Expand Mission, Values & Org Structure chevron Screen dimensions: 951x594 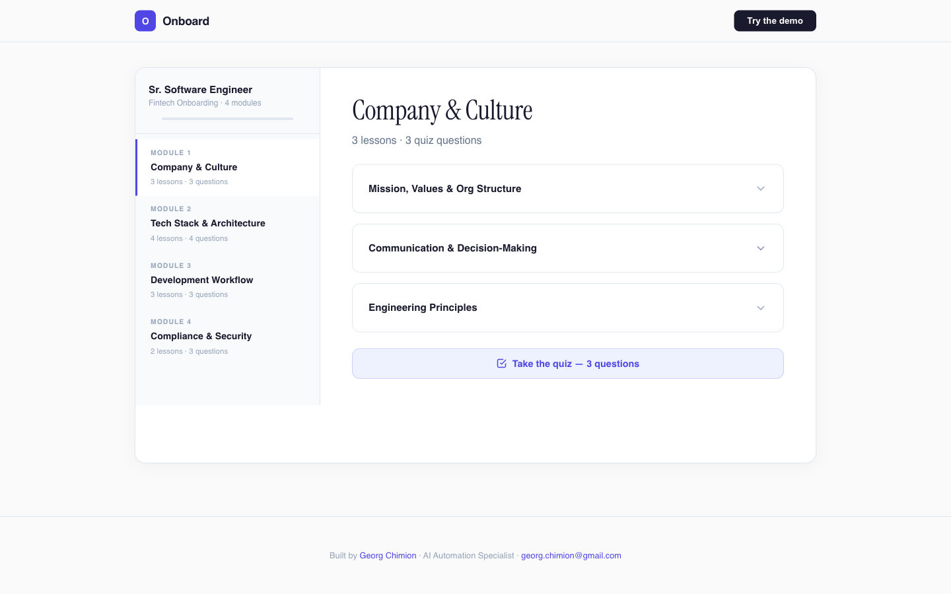tap(761, 189)
